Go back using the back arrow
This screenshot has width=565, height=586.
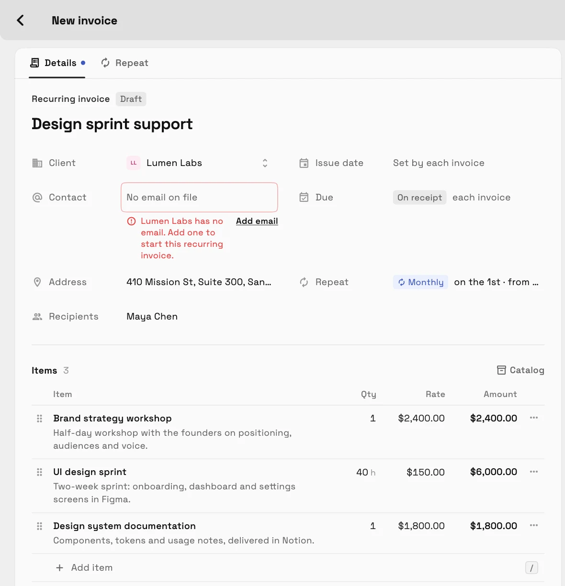tap(20, 20)
